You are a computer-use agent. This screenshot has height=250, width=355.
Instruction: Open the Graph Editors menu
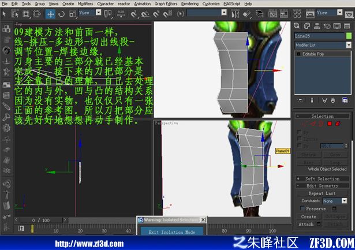coord(166,4)
